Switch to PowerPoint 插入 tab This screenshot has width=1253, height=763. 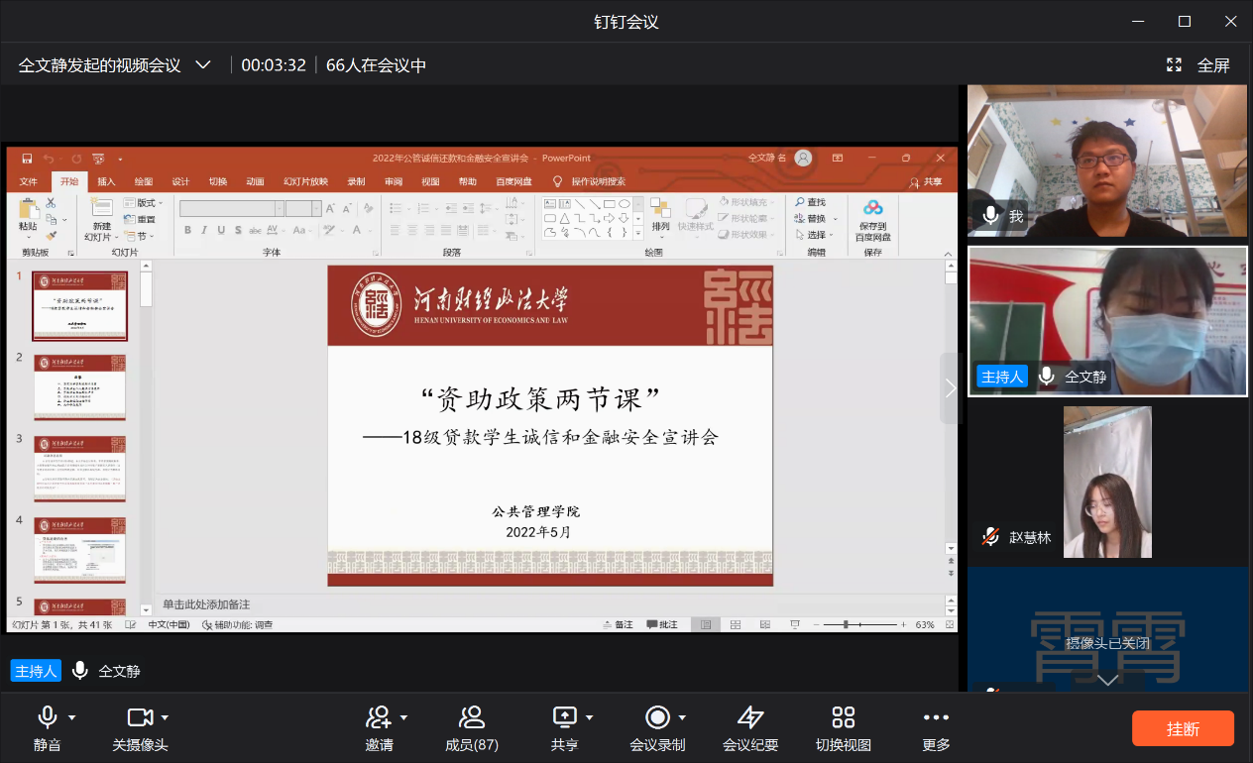click(x=106, y=181)
